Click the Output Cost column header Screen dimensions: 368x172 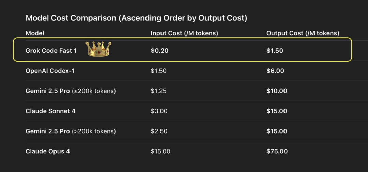[303, 33]
